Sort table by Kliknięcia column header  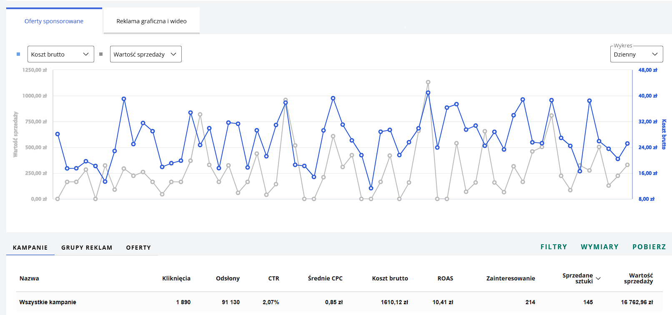(x=176, y=278)
